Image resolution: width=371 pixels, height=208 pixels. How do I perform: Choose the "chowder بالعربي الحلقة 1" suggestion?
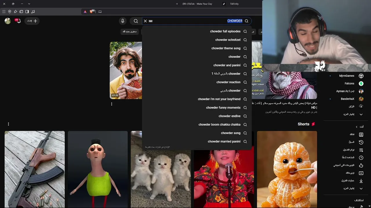[x=197, y=74]
